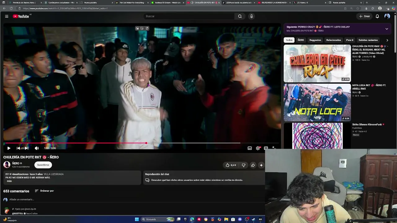Select the 'Relacionados' filter chip
Image resolution: width=397 pixels, height=223 pixels.
point(333,40)
